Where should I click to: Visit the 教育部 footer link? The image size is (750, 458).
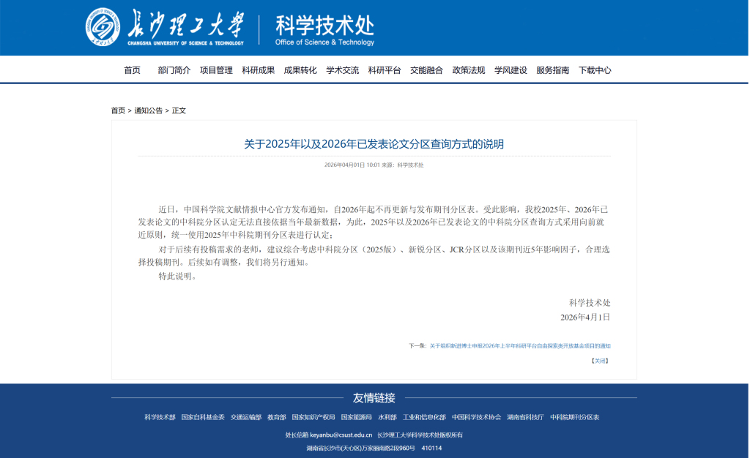click(276, 417)
